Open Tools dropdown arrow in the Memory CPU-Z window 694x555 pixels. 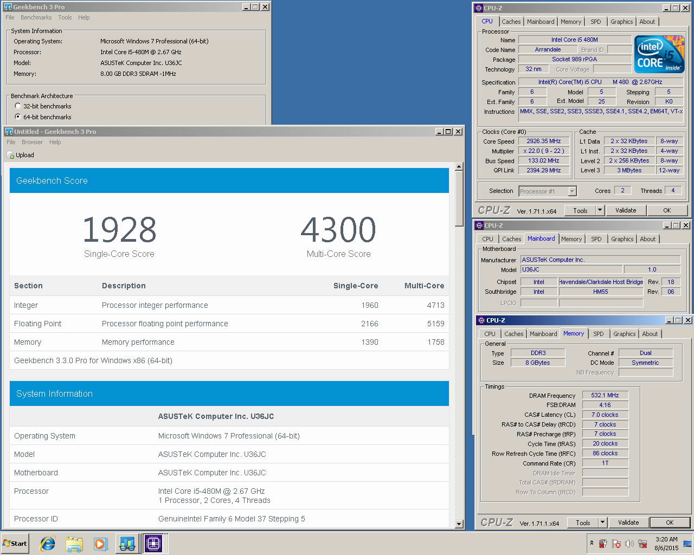602,522
